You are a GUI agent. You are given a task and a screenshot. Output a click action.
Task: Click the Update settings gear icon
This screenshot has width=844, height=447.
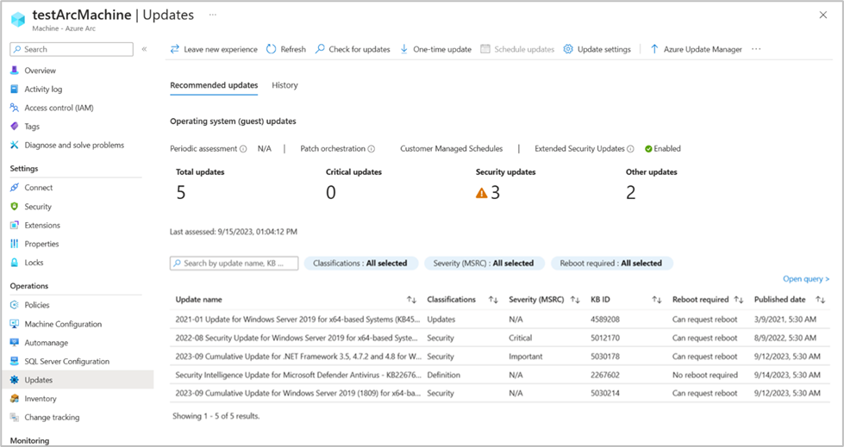(x=568, y=49)
